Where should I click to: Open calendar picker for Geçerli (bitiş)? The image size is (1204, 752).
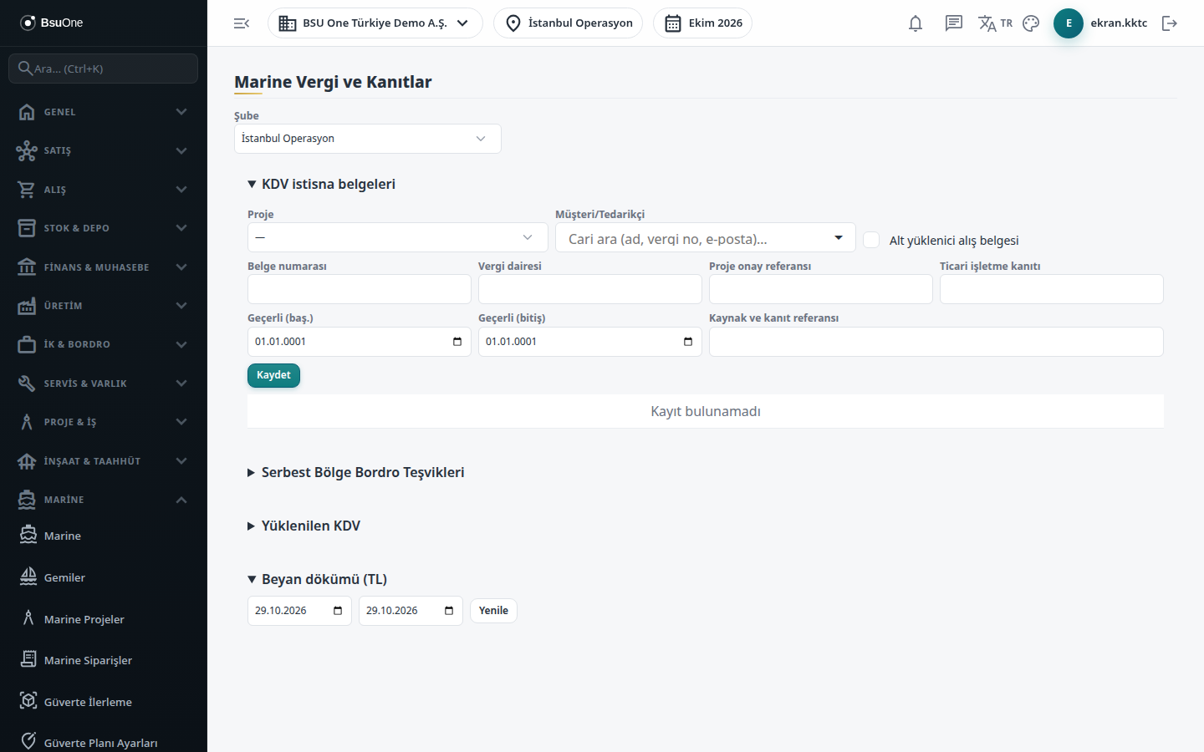[x=688, y=342]
